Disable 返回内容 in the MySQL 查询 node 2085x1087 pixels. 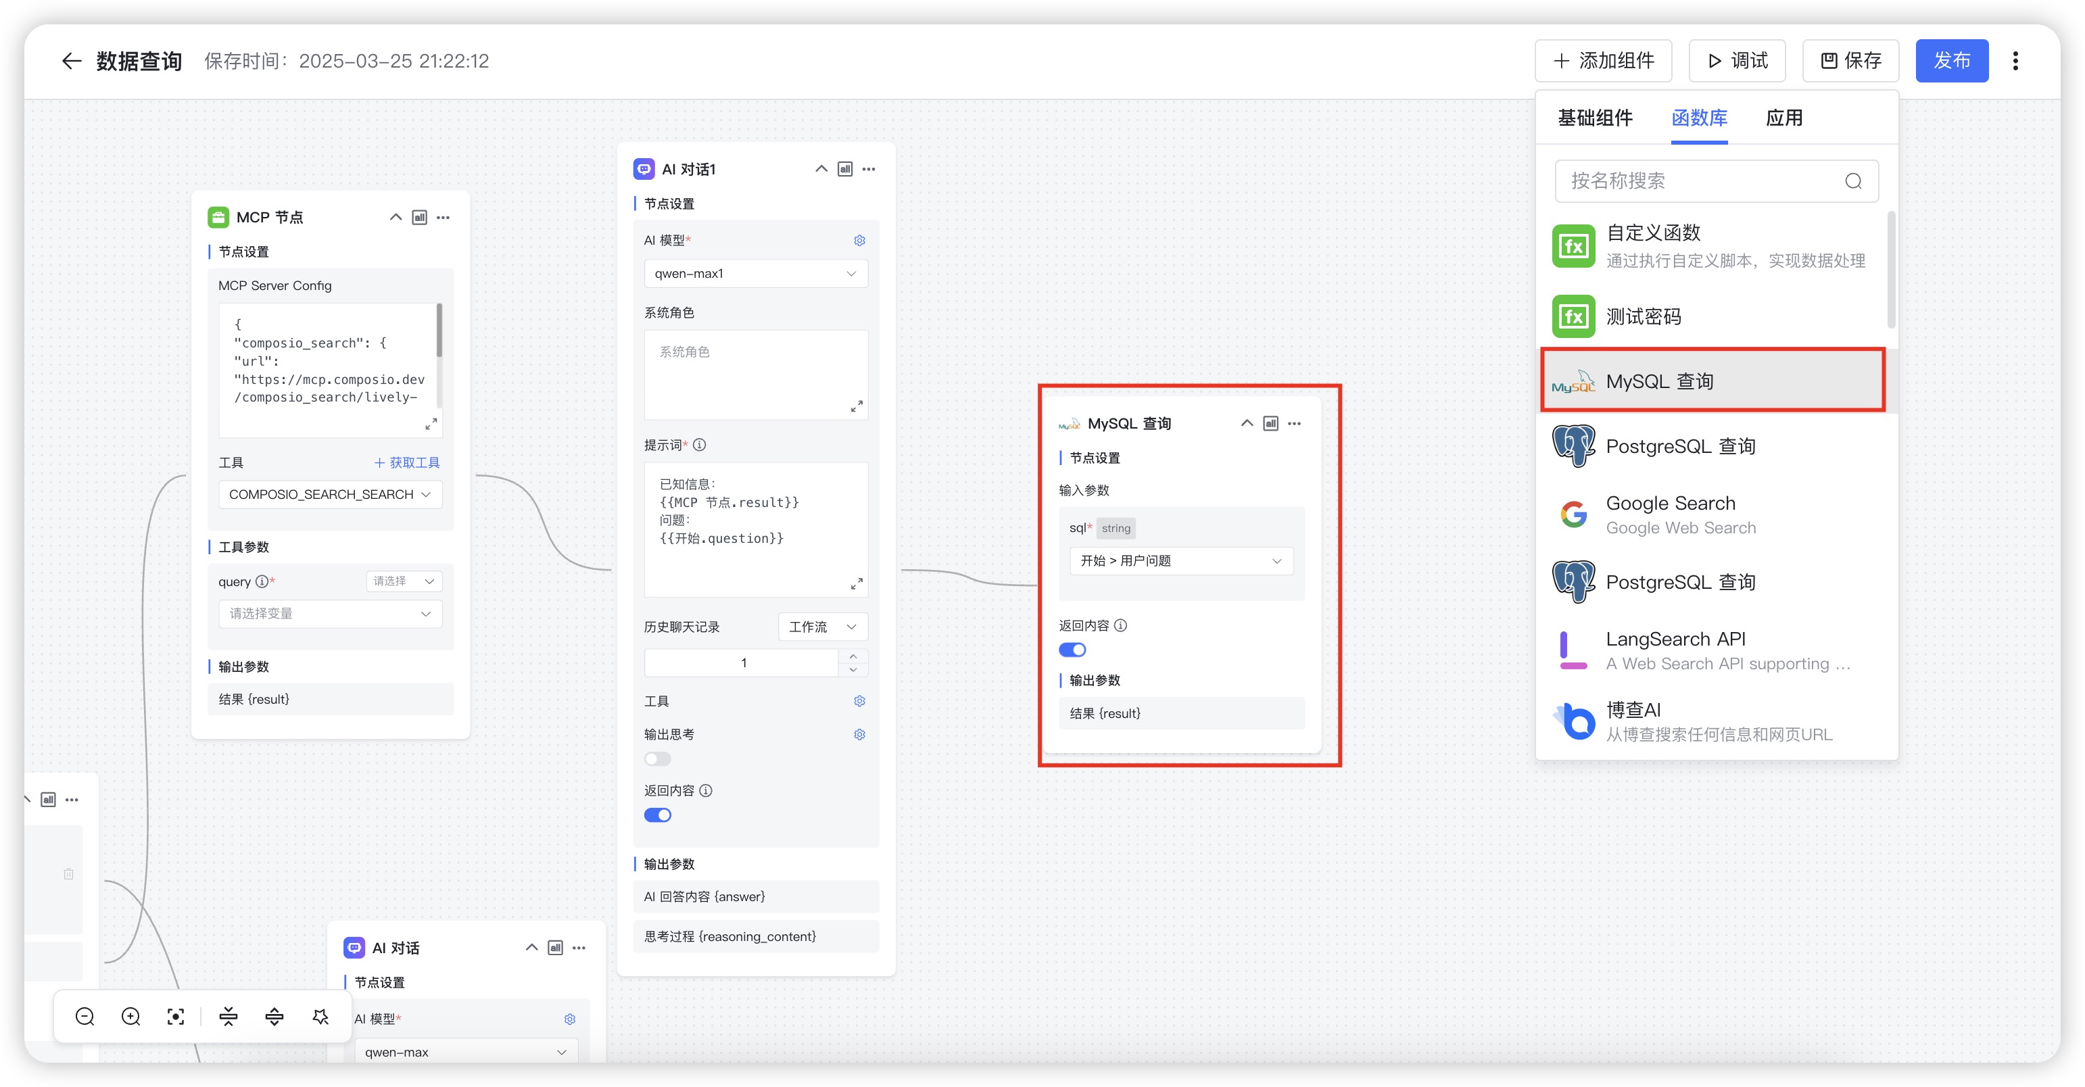[1072, 650]
